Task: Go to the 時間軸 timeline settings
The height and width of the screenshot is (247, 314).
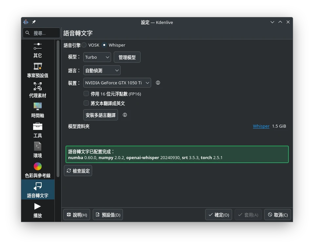Action: coord(38,110)
